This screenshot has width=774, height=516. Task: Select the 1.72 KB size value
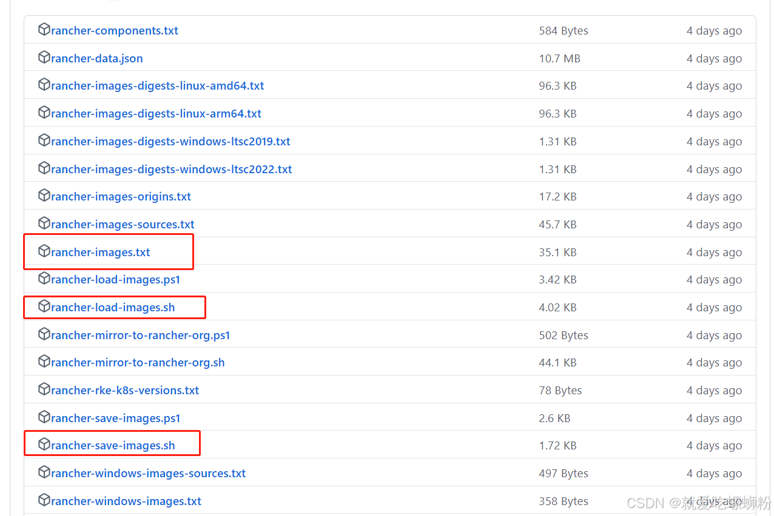[x=557, y=445]
